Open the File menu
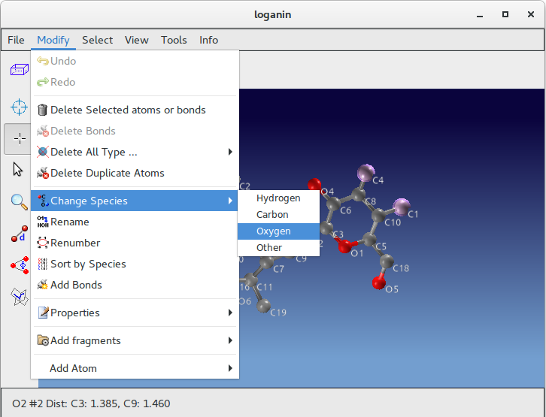 point(16,41)
